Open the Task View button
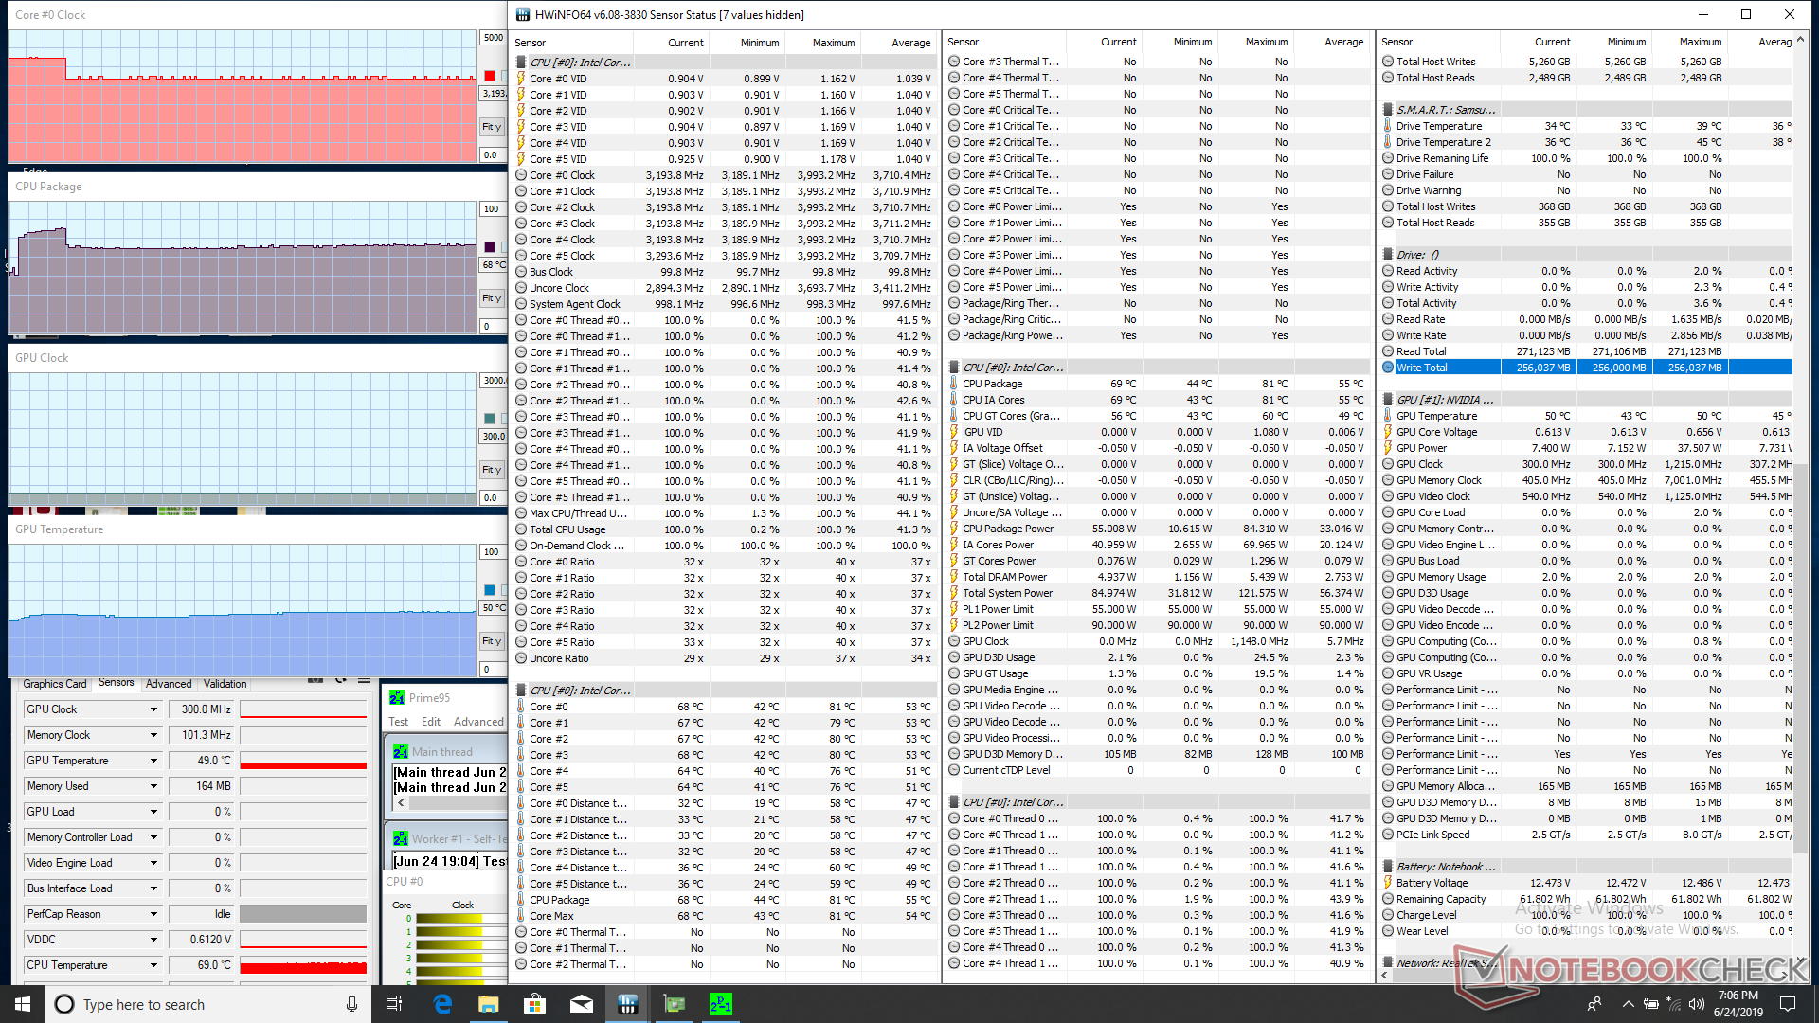This screenshot has height=1023, width=1819. point(395,1004)
